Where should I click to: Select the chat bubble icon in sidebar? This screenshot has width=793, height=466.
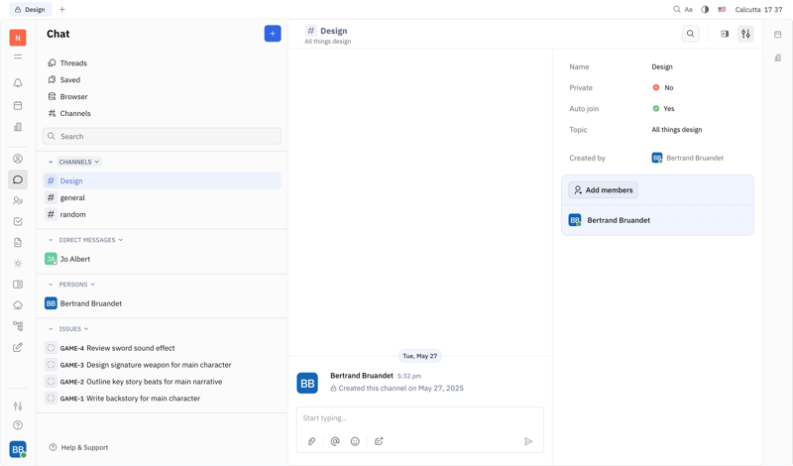click(18, 179)
